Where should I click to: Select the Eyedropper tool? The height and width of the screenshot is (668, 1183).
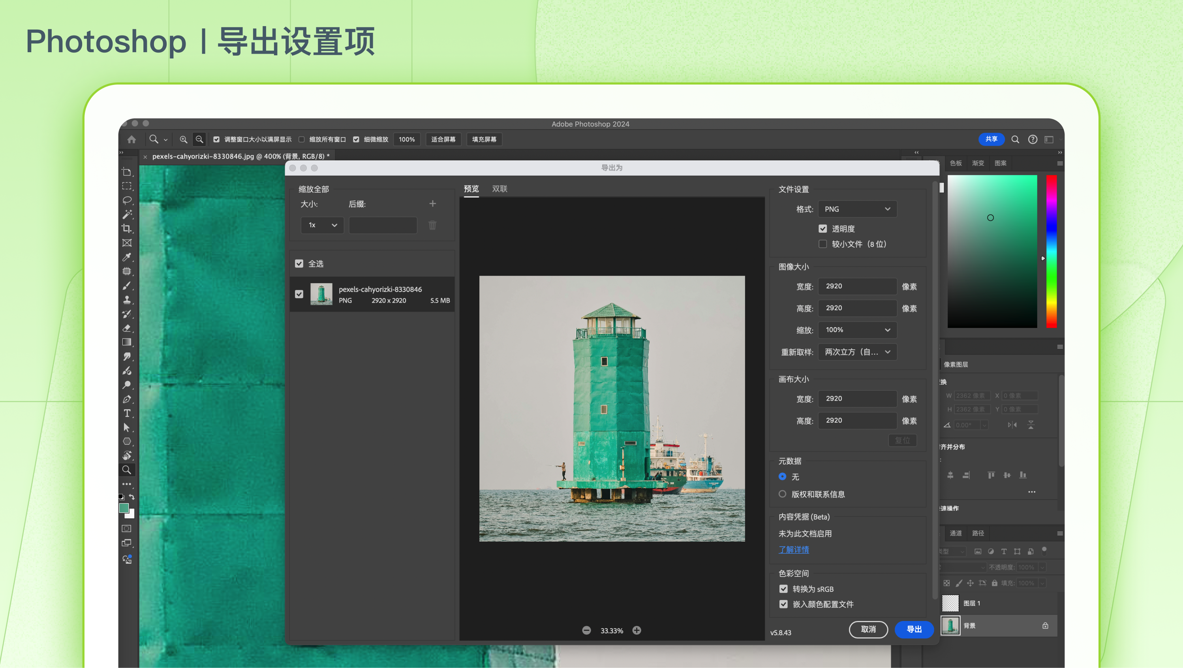(x=127, y=257)
